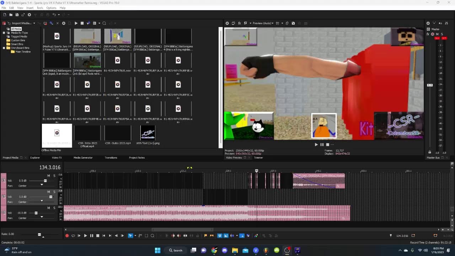Solo audio track 29

click(54, 192)
